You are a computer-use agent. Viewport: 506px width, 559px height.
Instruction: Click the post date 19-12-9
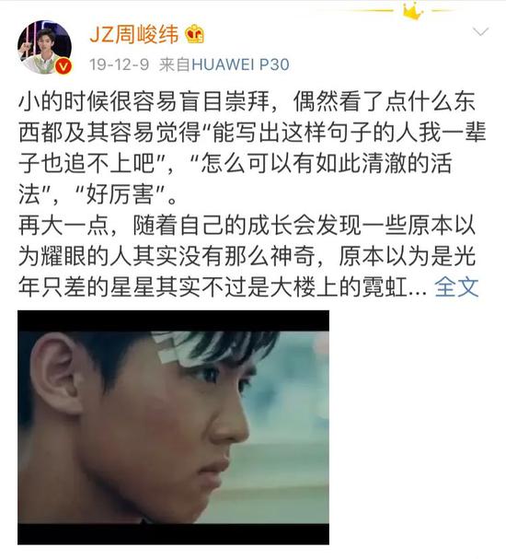(119, 64)
